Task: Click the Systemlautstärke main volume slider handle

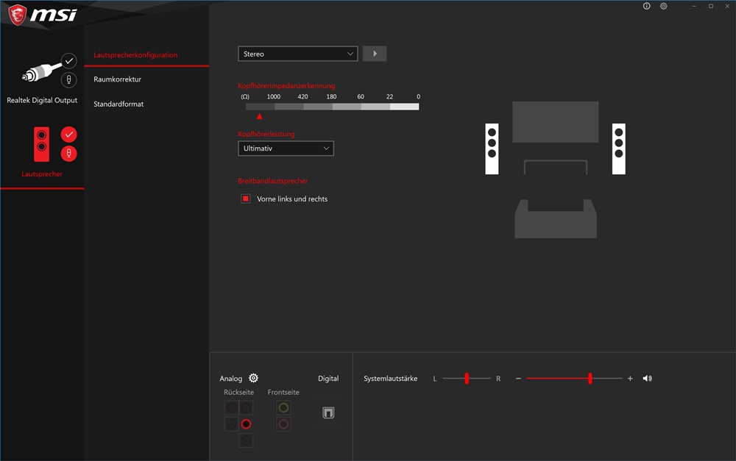Action: pos(590,379)
